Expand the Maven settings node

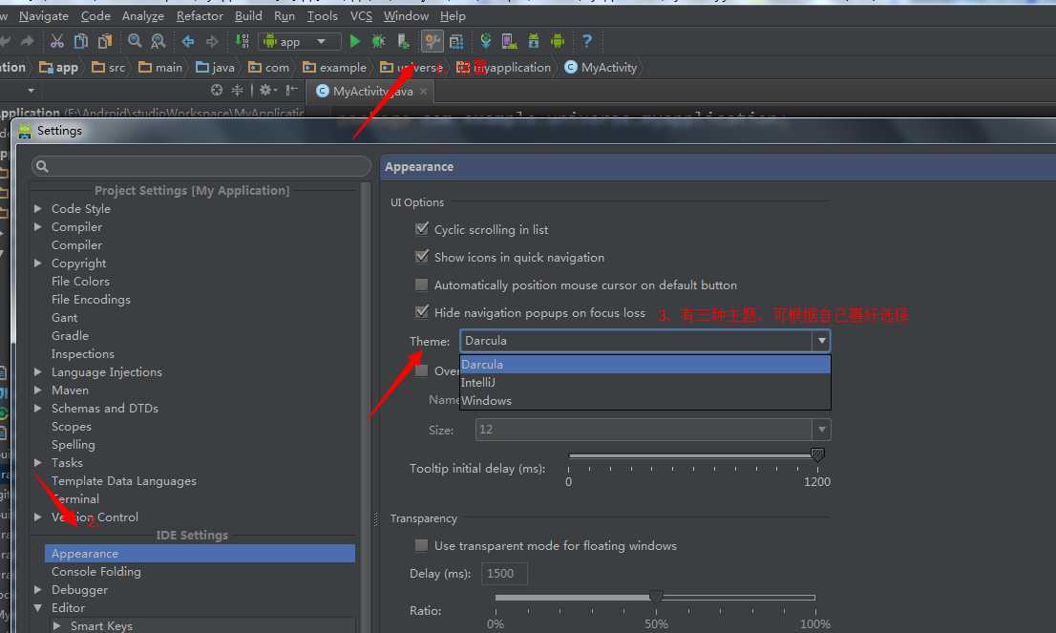pyautogui.click(x=38, y=390)
